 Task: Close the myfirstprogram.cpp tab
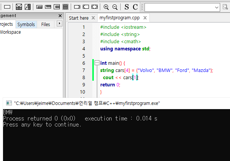(145, 18)
